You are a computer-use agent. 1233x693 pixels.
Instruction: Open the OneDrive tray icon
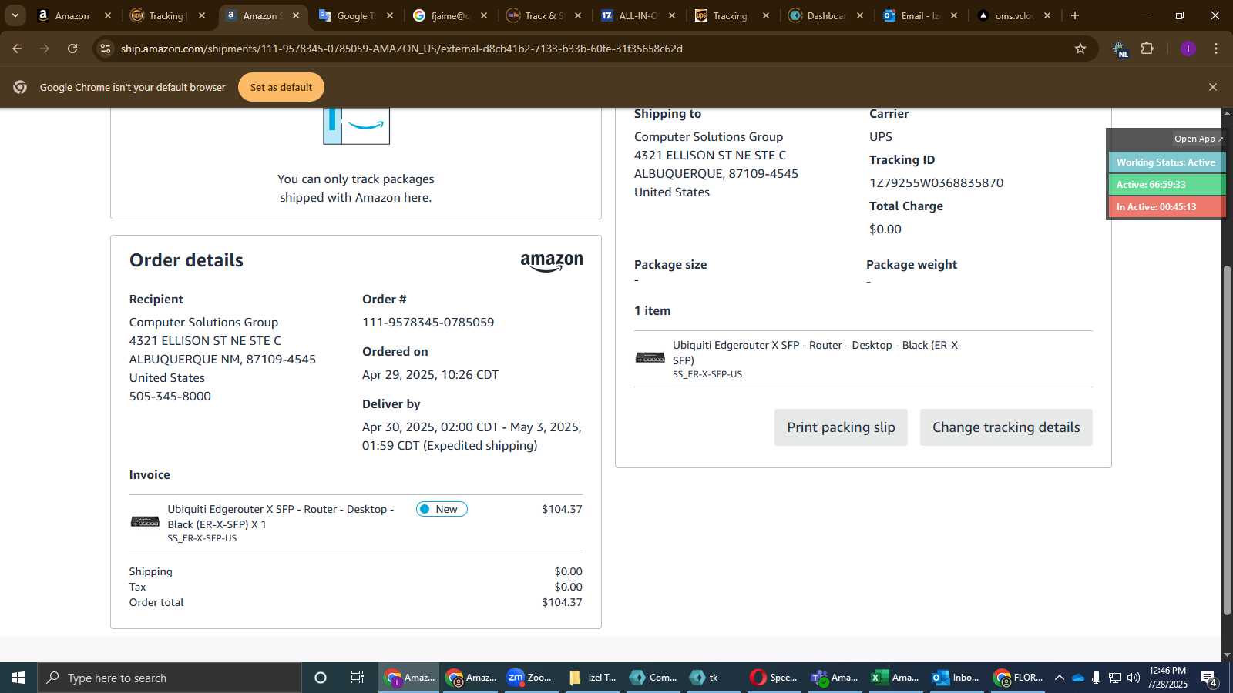[1078, 678]
